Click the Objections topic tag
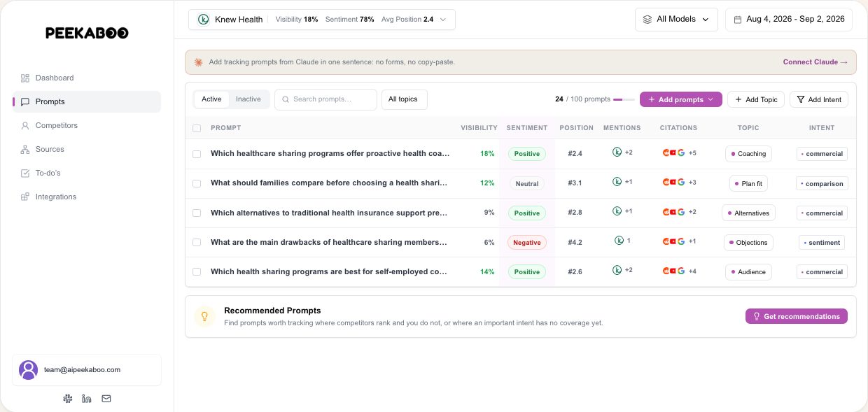Image resolution: width=868 pixels, height=412 pixels. pyautogui.click(x=748, y=242)
